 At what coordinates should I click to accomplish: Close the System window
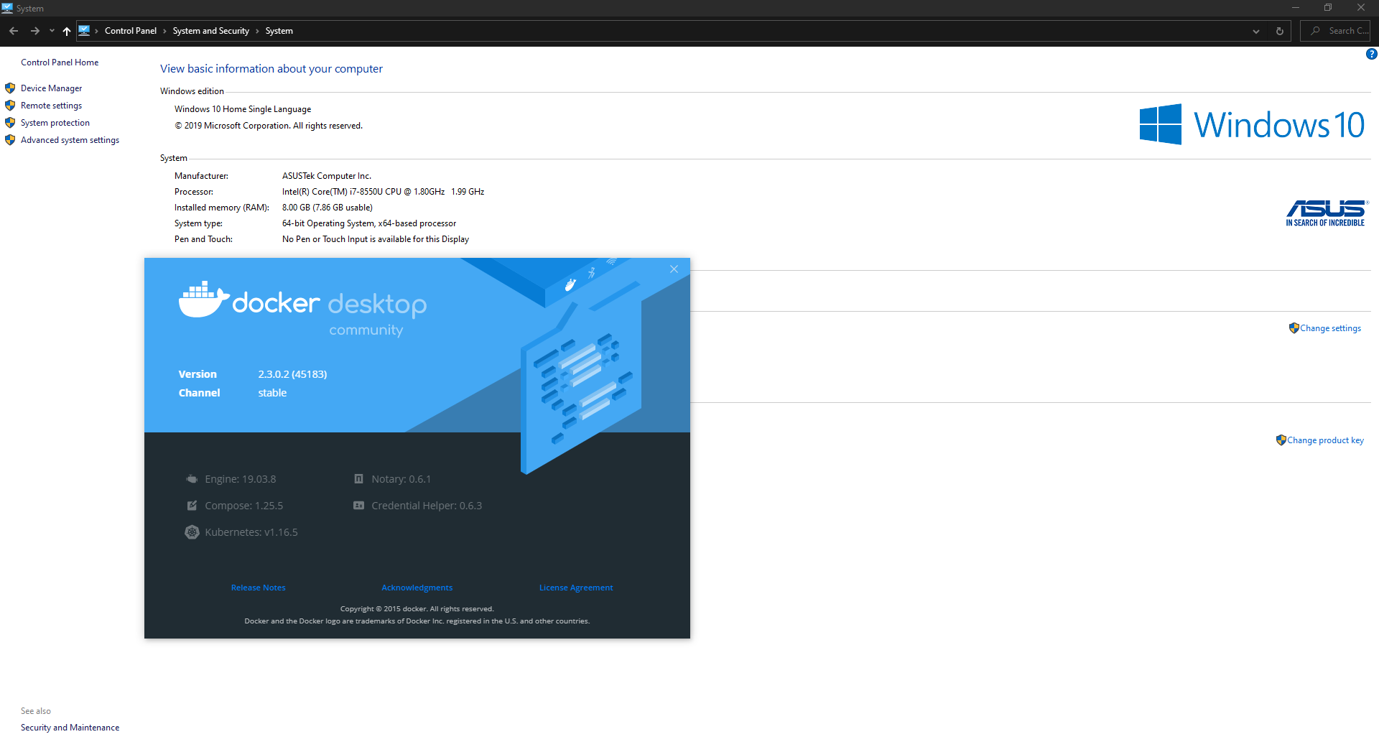click(1361, 8)
